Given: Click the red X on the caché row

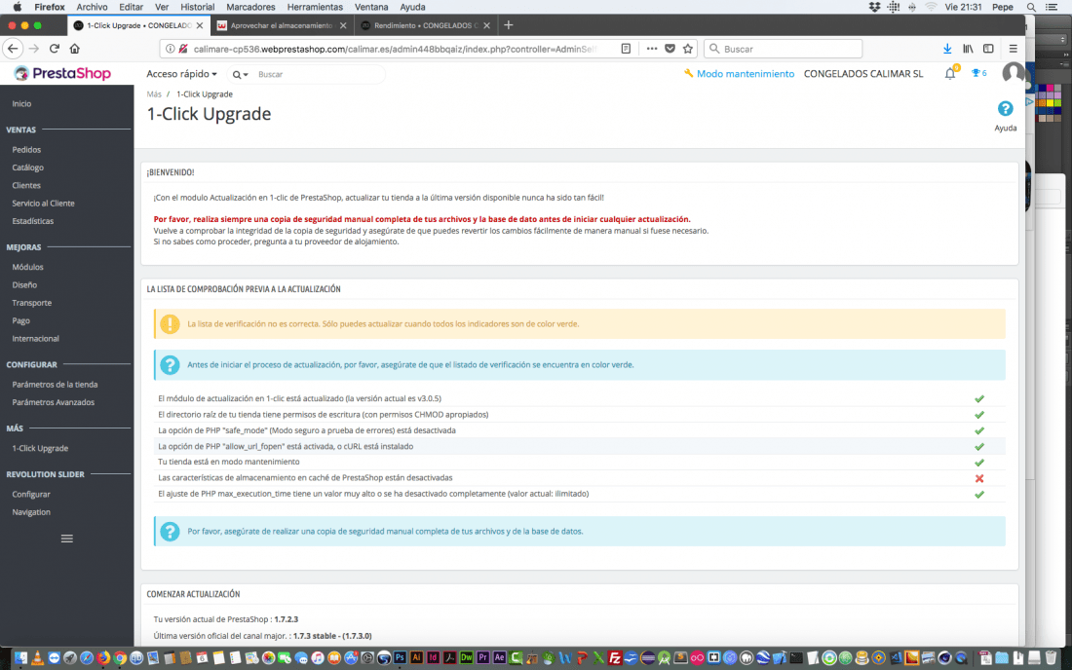Looking at the screenshot, I should click(x=979, y=478).
